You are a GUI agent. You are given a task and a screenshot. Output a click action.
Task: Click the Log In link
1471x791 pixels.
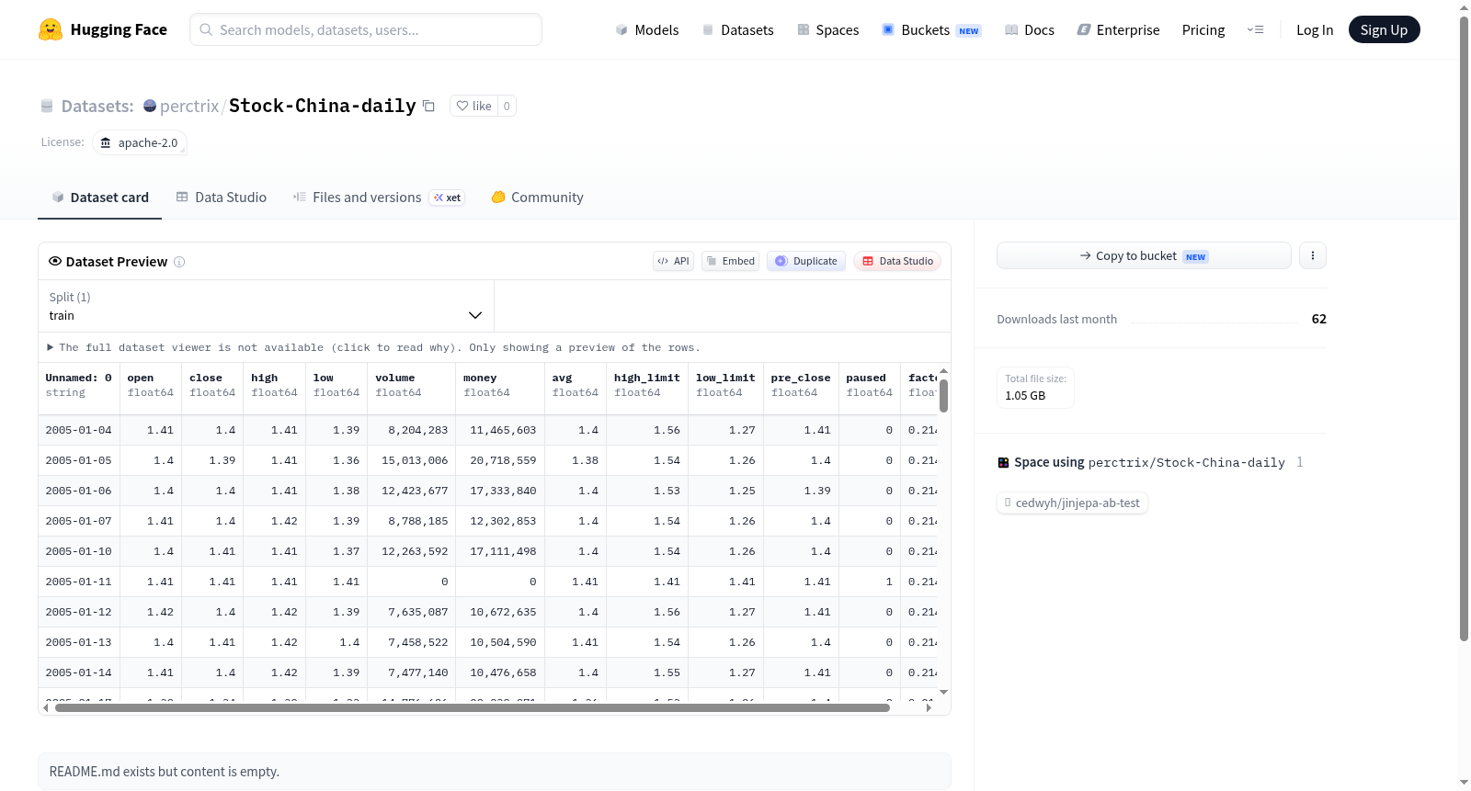coord(1315,29)
